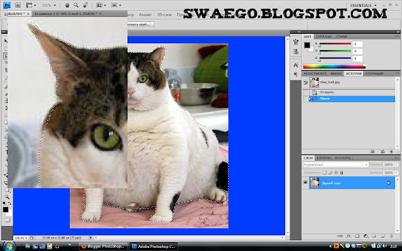
Task: Click the red R color slider
Action: 335,44
